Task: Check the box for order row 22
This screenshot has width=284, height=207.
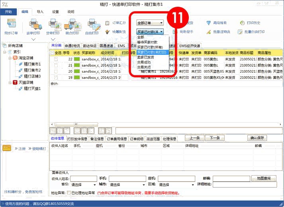Action: pyautogui.click(x=56, y=59)
